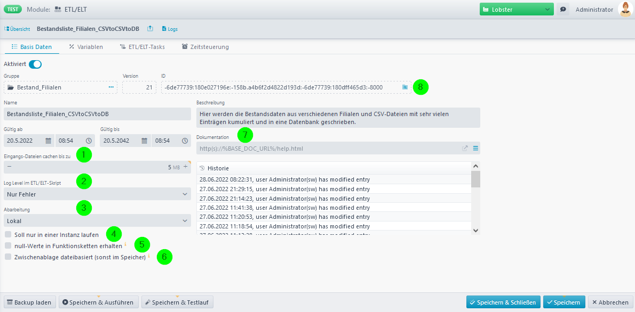Select history entry '27.06.2022 11:18:54'
Viewport: 635px width, 312px height.
334,226
